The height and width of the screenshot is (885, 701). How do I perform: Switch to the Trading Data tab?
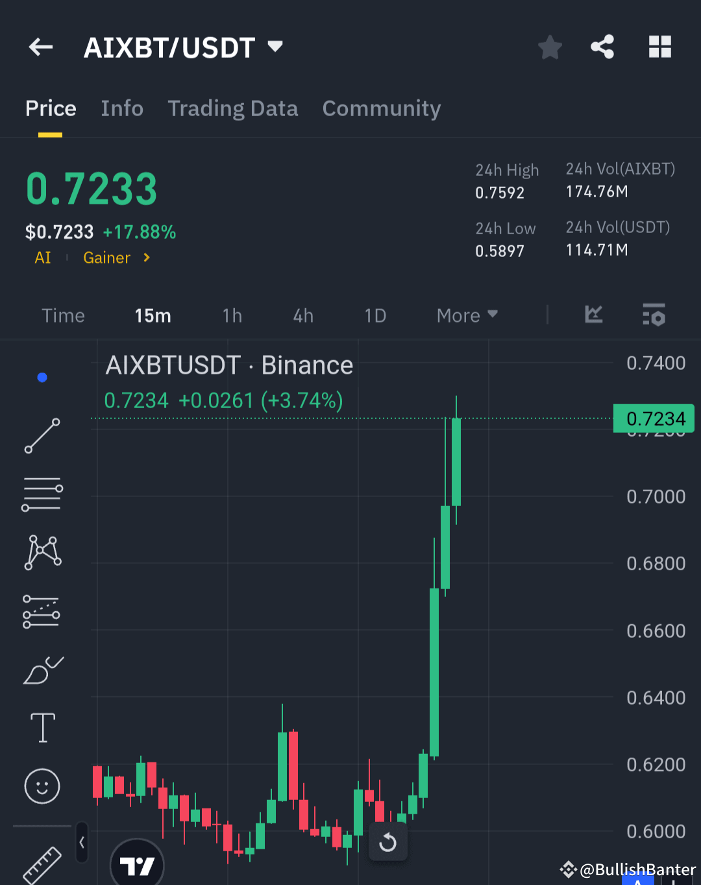coord(233,108)
